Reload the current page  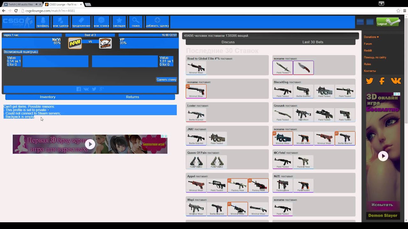[16, 10]
